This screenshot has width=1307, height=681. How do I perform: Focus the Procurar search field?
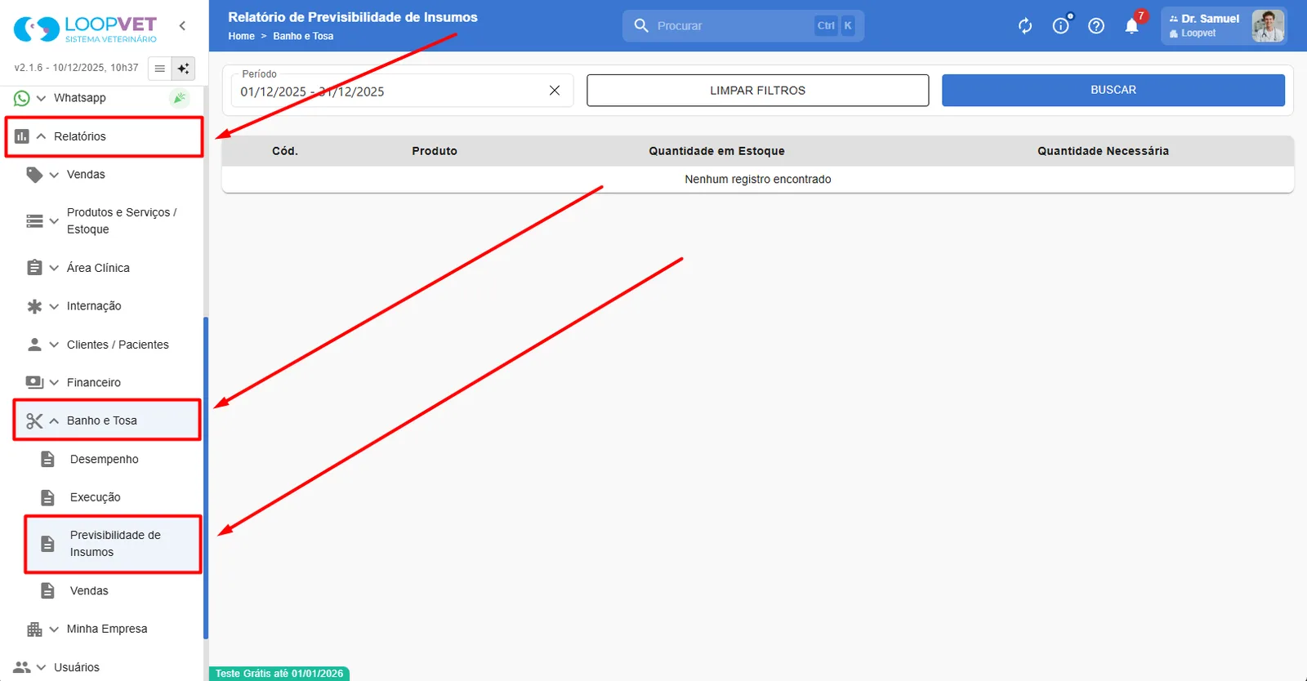(743, 26)
